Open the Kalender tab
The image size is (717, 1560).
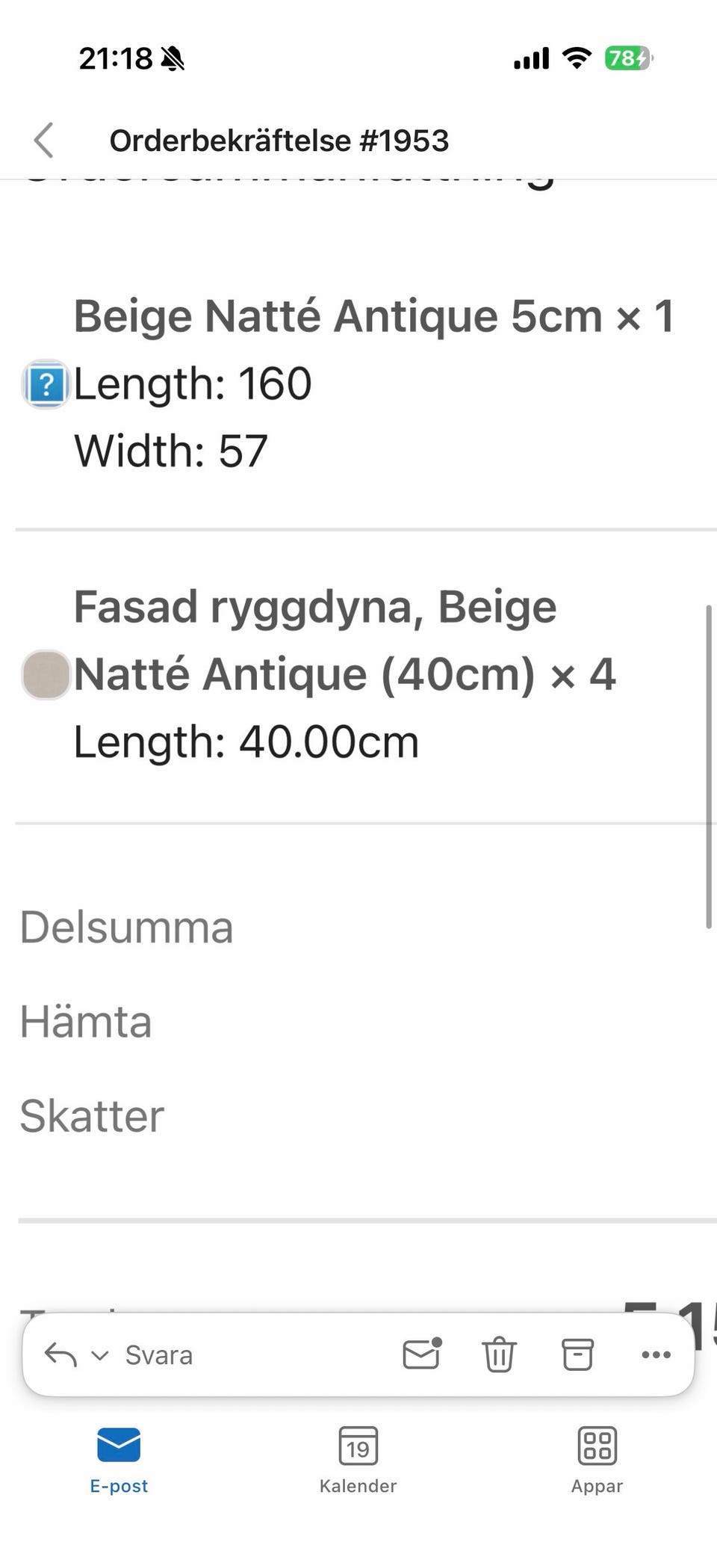pos(358,1458)
